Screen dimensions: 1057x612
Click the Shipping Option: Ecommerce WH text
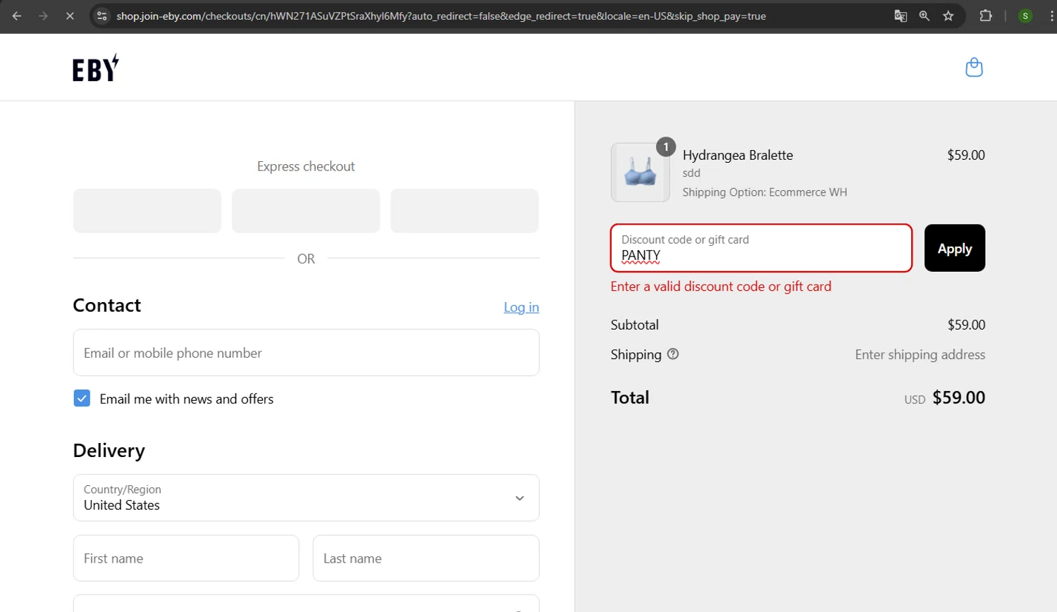tap(765, 192)
